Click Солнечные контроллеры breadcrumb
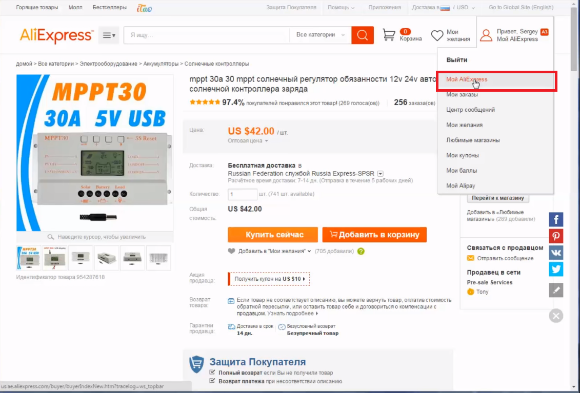The height and width of the screenshot is (393, 580). tap(217, 64)
